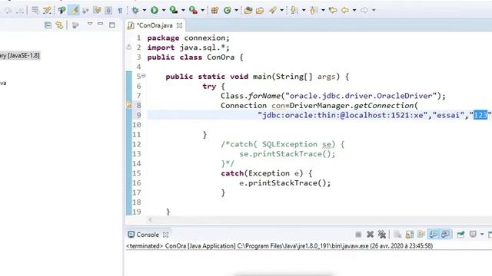
Task: Open the External Tools dropdown arrow
Action: point(203,10)
